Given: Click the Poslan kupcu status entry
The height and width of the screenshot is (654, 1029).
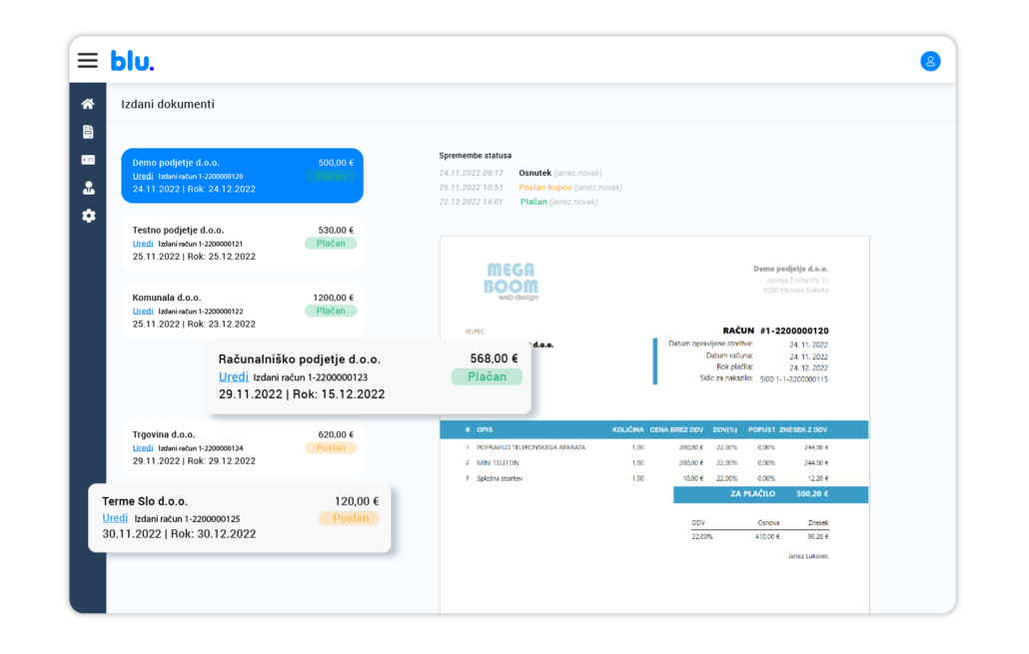Looking at the screenshot, I should tap(544, 188).
